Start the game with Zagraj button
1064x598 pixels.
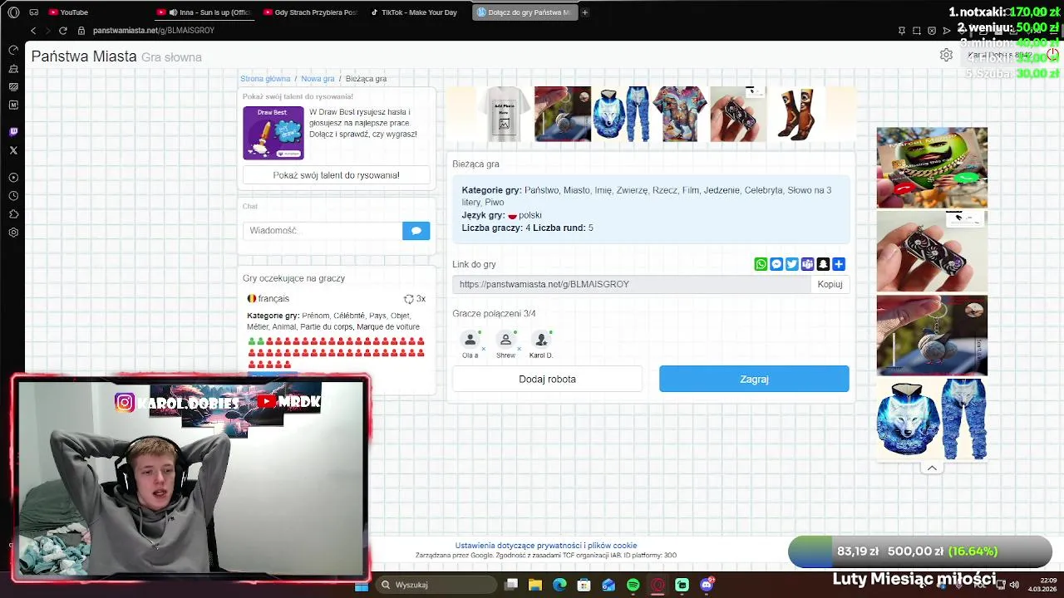(x=754, y=379)
